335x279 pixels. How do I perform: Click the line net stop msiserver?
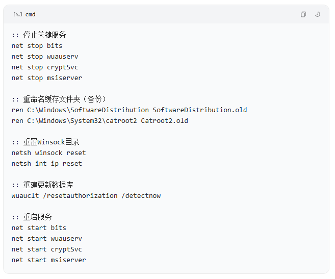[x=47, y=78]
